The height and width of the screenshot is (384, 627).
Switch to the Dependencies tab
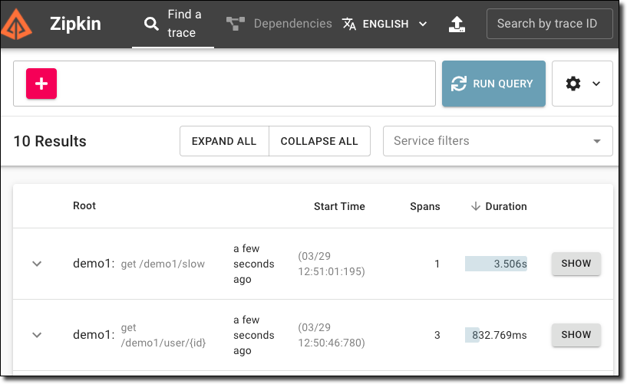(x=292, y=24)
